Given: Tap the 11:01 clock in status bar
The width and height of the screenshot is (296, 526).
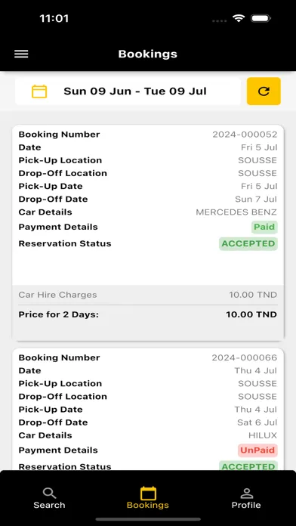Looking at the screenshot, I should pos(54,18).
